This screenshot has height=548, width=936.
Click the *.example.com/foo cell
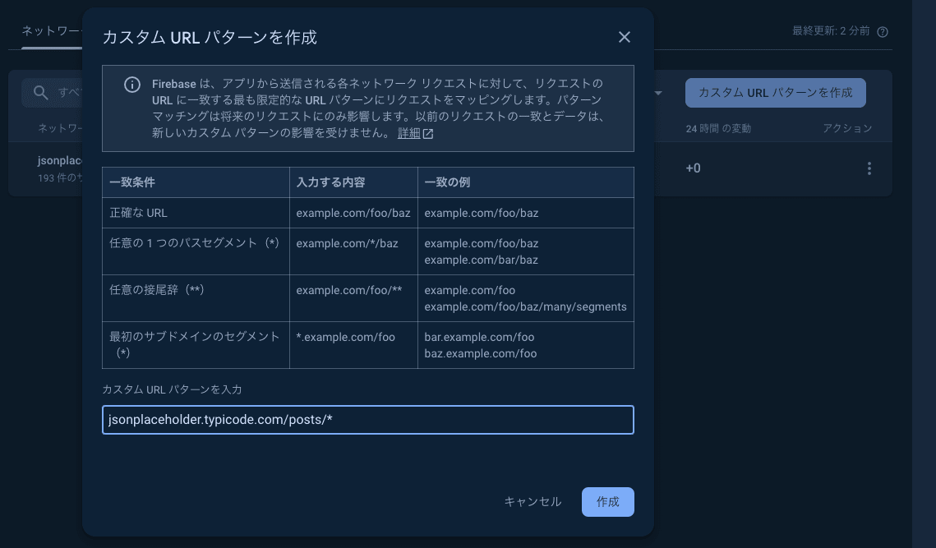353,345
